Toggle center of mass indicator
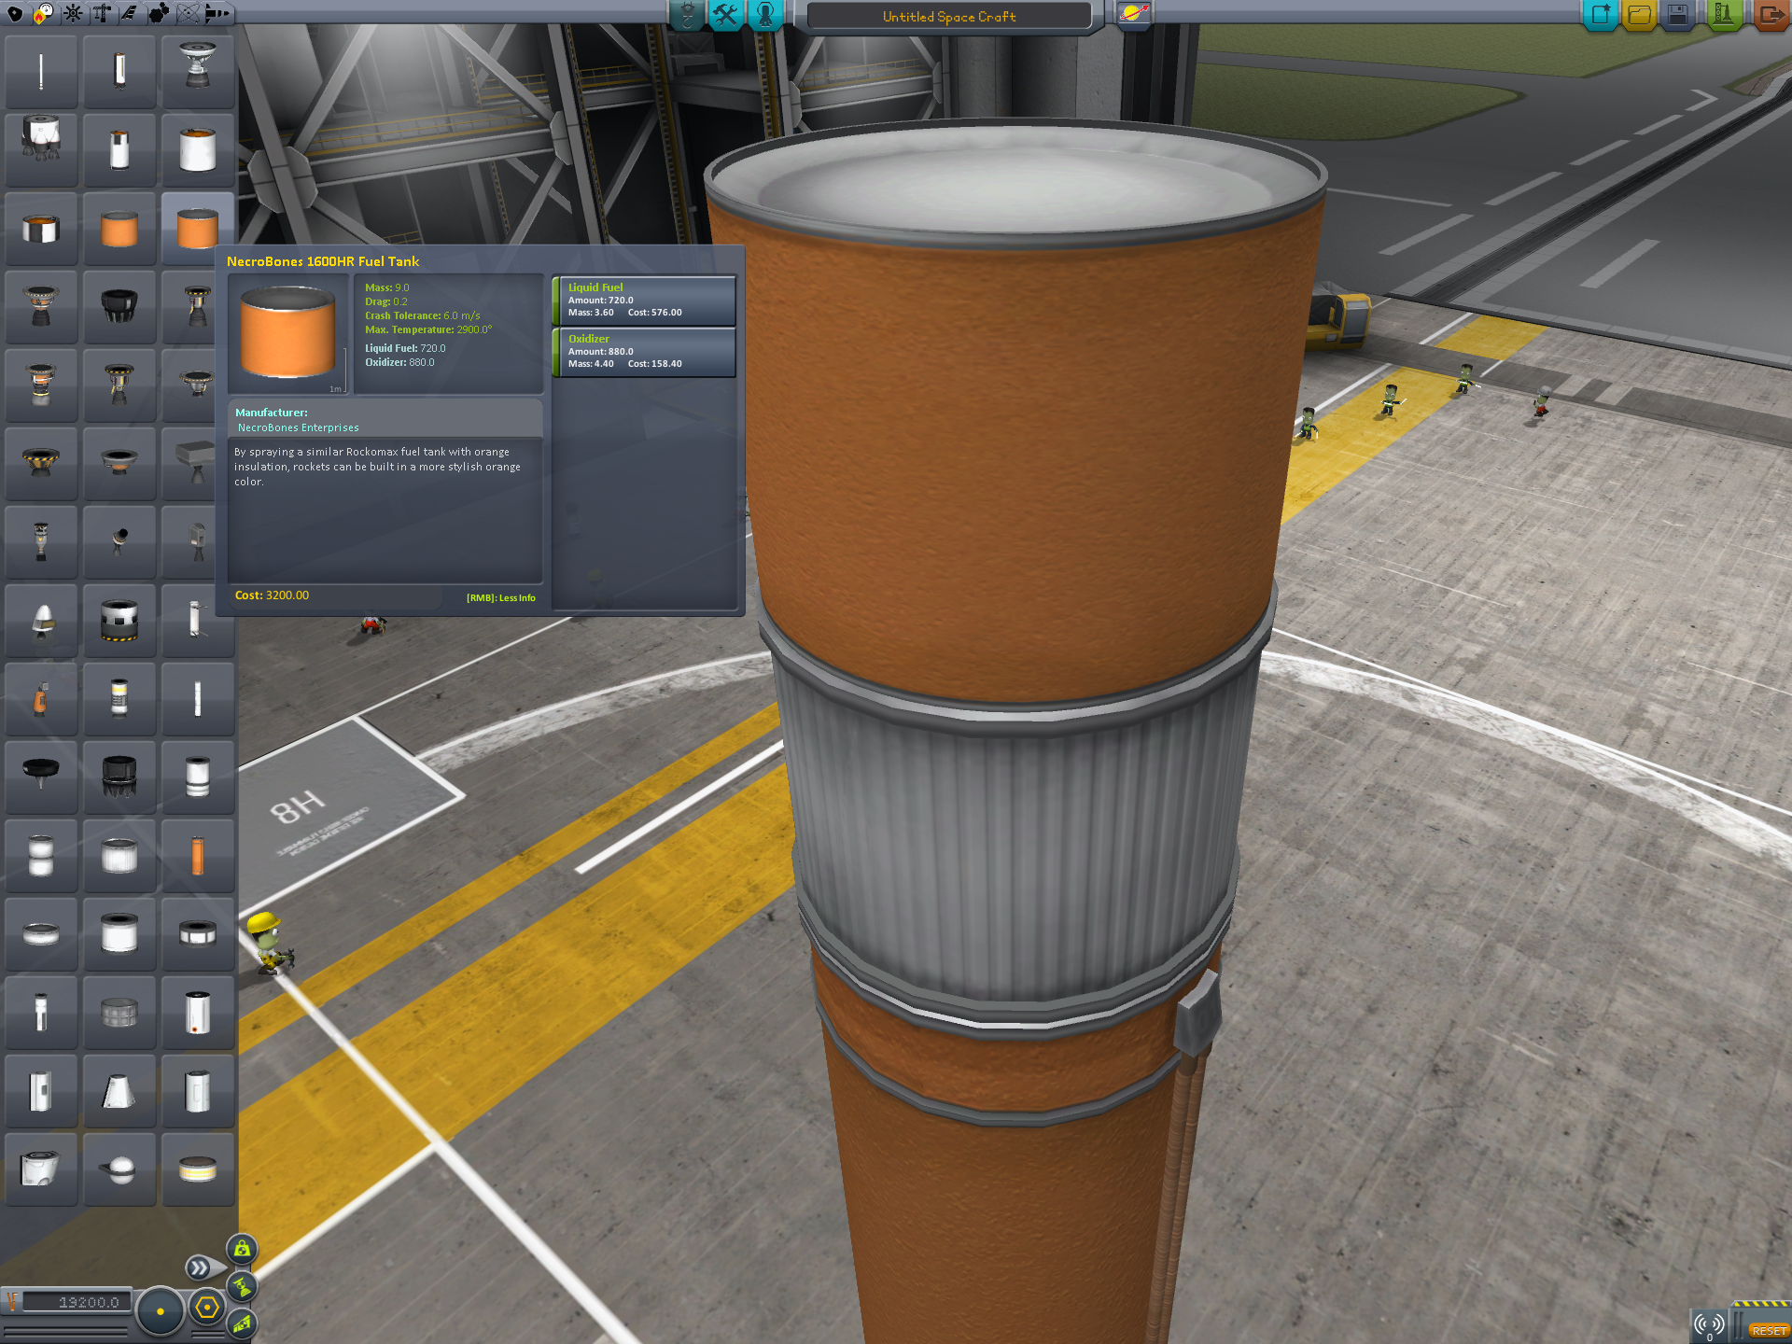 [x=242, y=1249]
